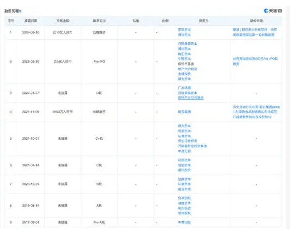Viewport: 290px width, 235px height.
Task: Open the 博裕资本 link in row 1
Action: (x=184, y=35)
